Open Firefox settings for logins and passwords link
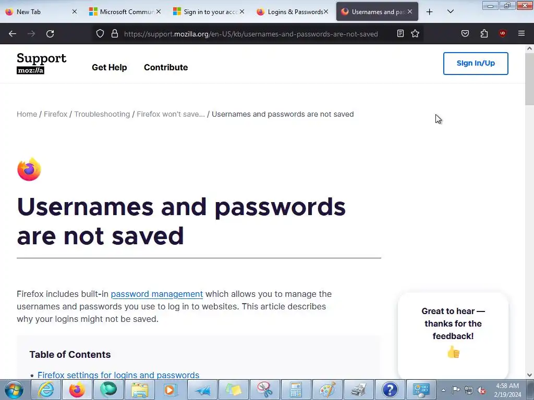This screenshot has width=534, height=400. coord(118,375)
